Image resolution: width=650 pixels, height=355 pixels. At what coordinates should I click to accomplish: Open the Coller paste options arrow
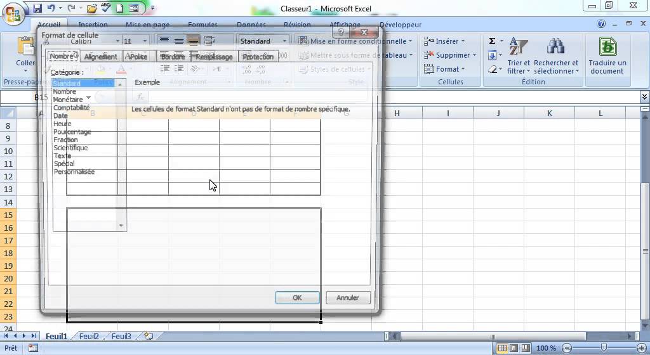(25, 71)
